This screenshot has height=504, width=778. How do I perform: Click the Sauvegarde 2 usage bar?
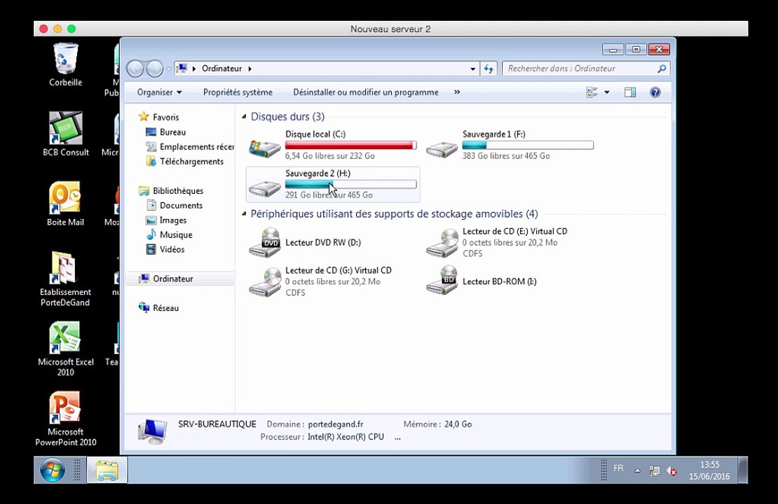[350, 184]
